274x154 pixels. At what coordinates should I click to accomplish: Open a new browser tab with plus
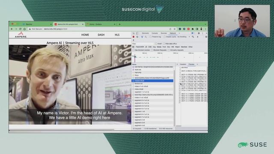pyautogui.click(x=120, y=24)
